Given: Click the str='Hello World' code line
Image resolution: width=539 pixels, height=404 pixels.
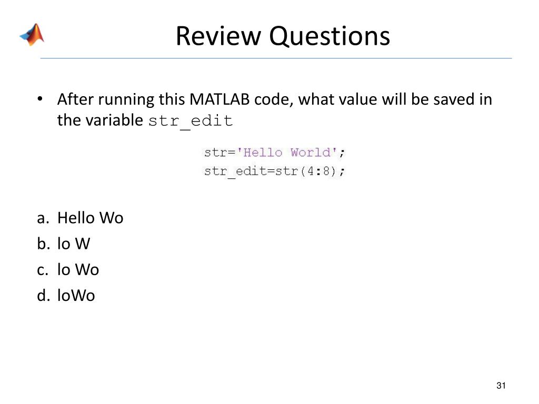Looking at the screenshot, I should pyautogui.click(x=274, y=152).
